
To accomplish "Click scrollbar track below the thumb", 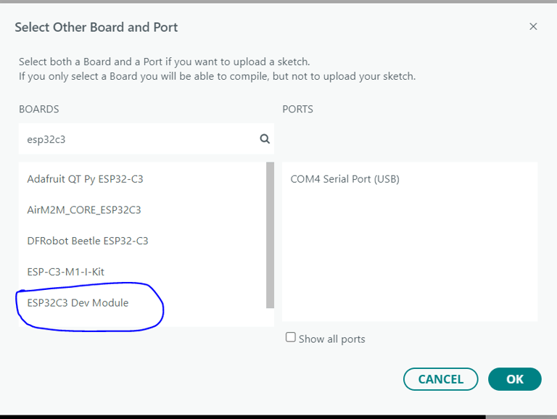I will coord(270,316).
